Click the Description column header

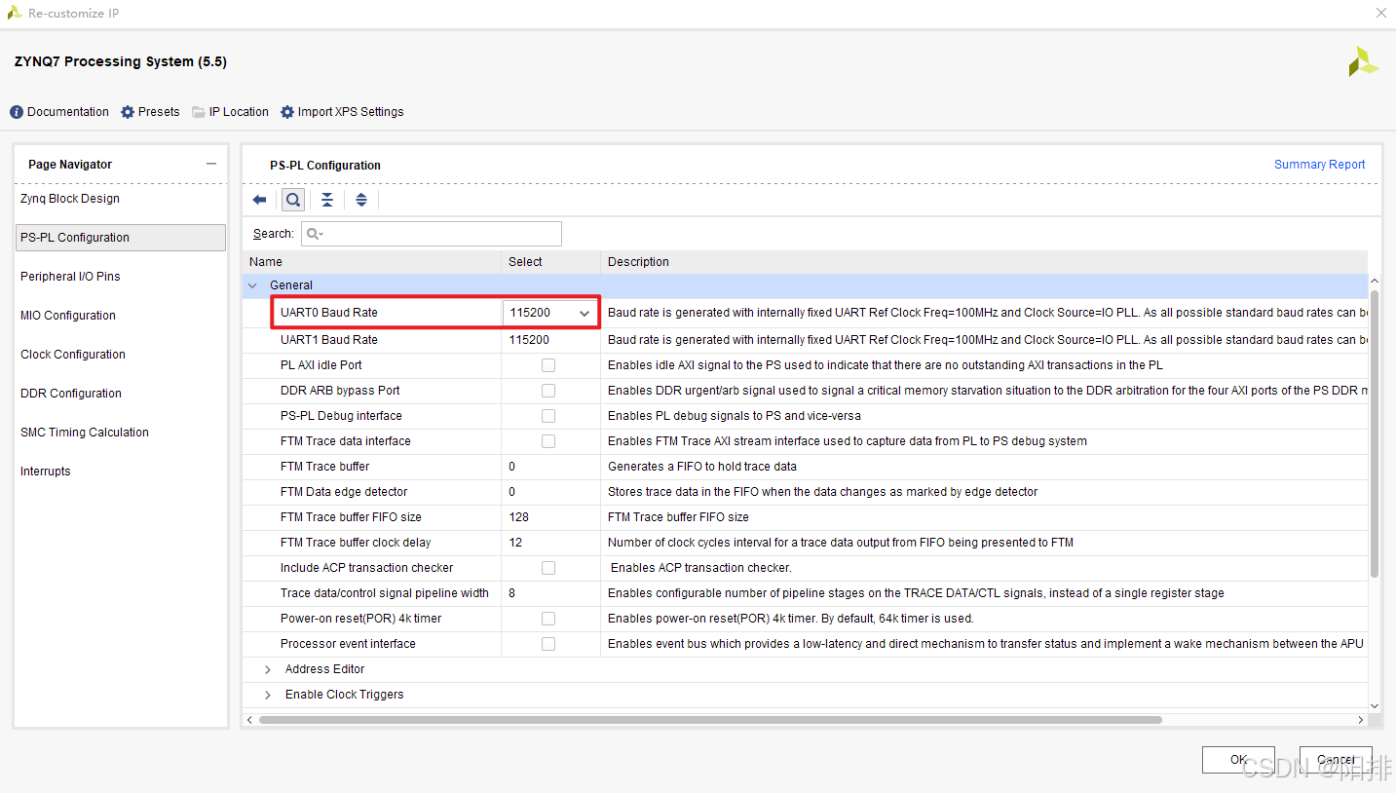[984, 262]
